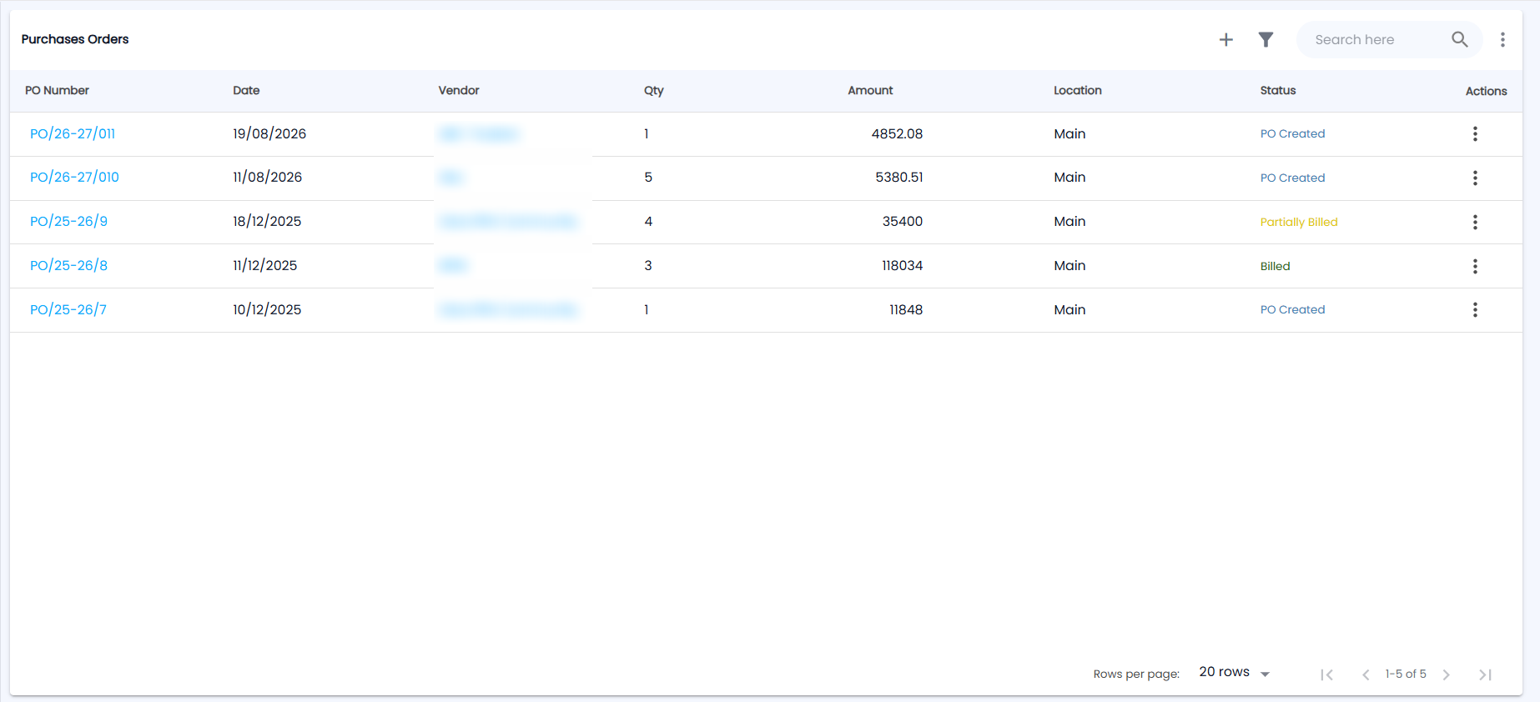Click the amount 5380.51
Screen dimensions: 1540x702
click(x=899, y=177)
